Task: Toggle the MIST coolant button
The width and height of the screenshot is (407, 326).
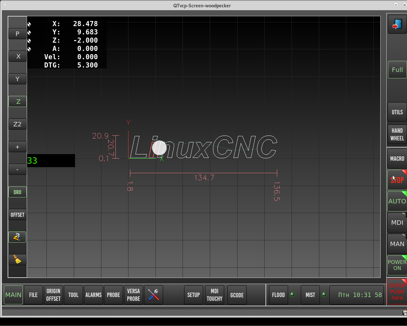Action: pyautogui.click(x=310, y=295)
